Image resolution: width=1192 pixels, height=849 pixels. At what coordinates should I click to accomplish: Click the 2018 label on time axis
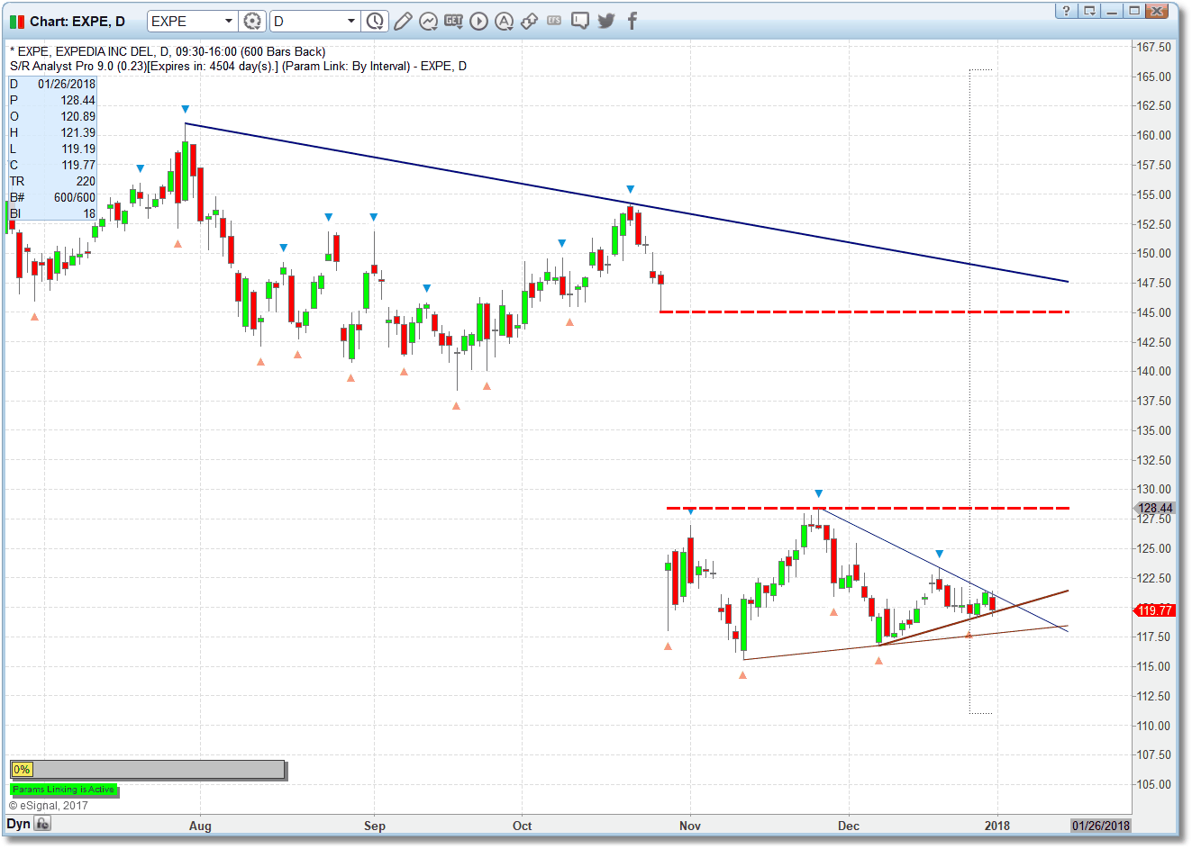point(997,826)
